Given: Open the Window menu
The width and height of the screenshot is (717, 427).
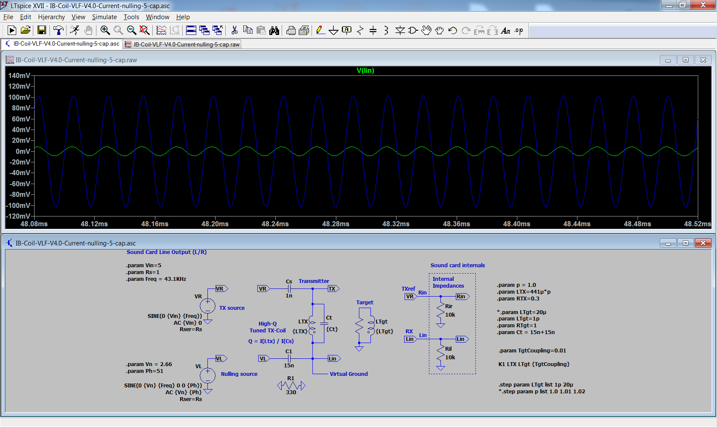Looking at the screenshot, I should coord(157,17).
